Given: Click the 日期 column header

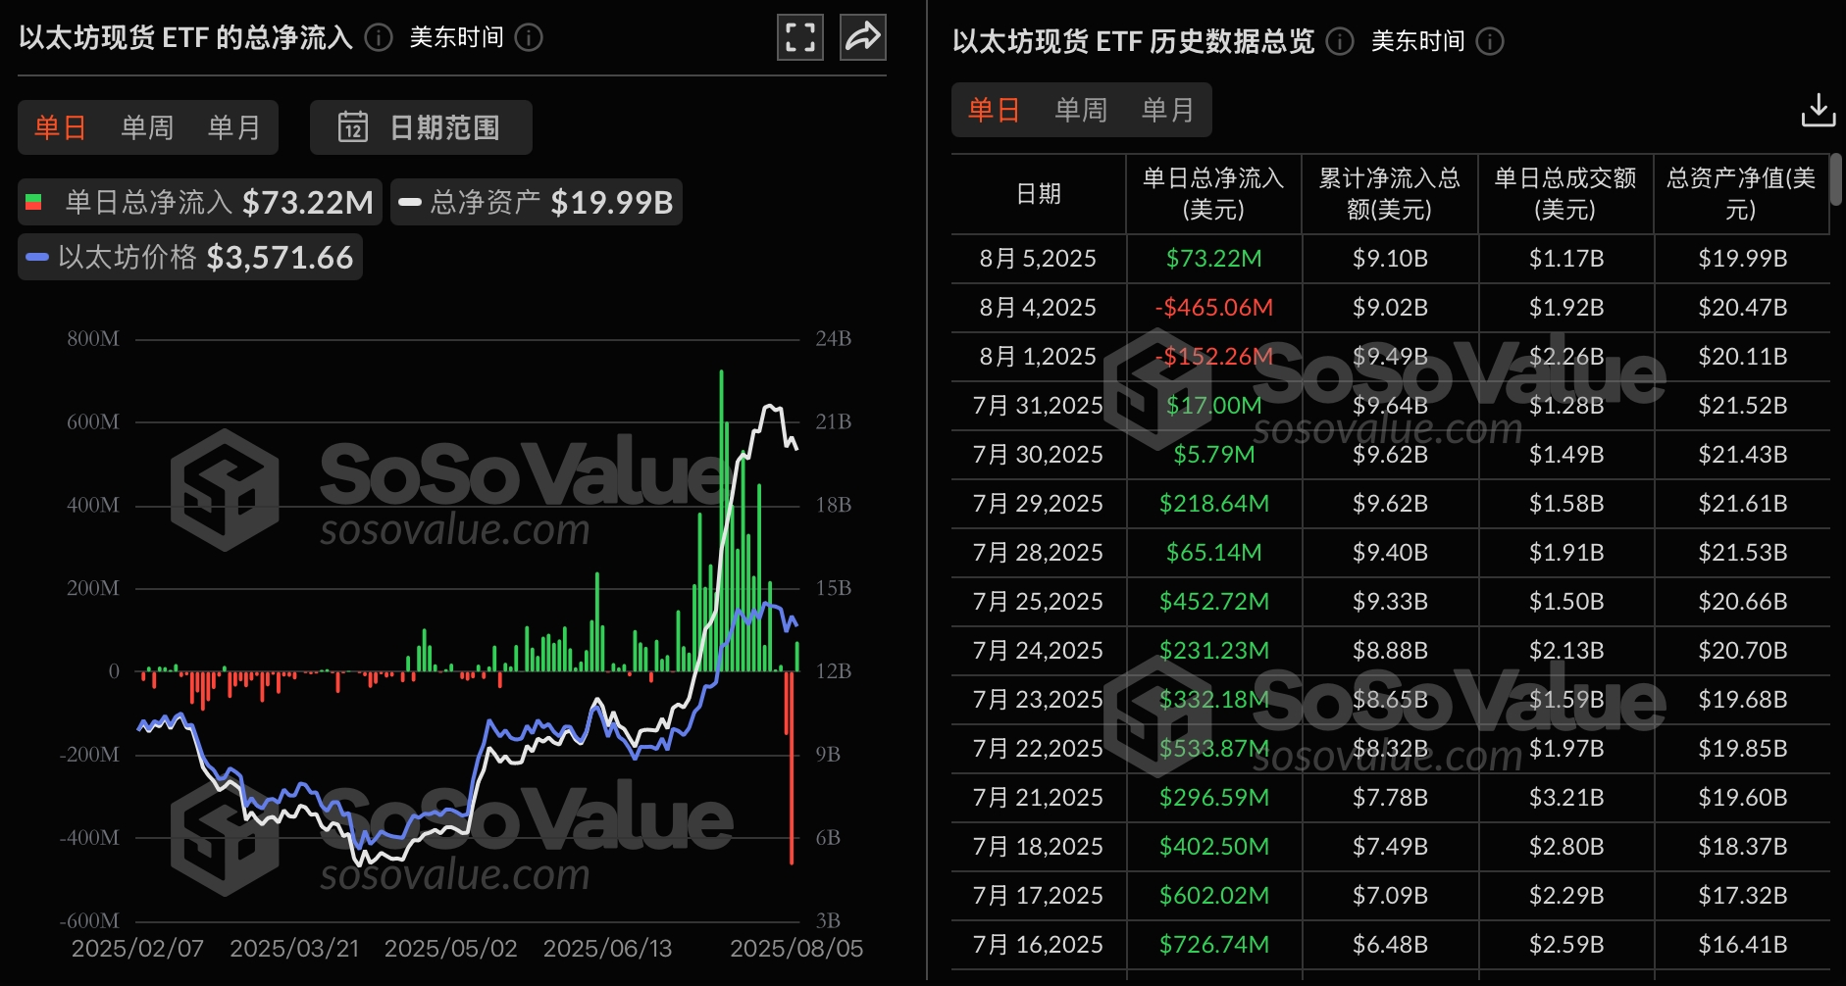Looking at the screenshot, I should click(1039, 194).
